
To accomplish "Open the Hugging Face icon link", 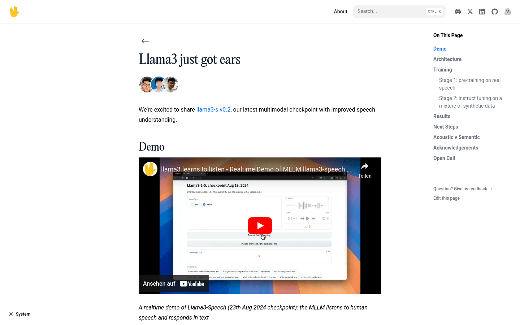I will 508,12.
